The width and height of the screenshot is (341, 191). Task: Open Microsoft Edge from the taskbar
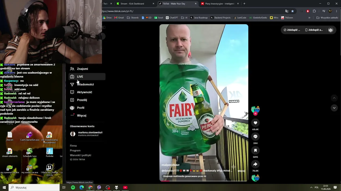pyautogui.click(x=82, y=188)
